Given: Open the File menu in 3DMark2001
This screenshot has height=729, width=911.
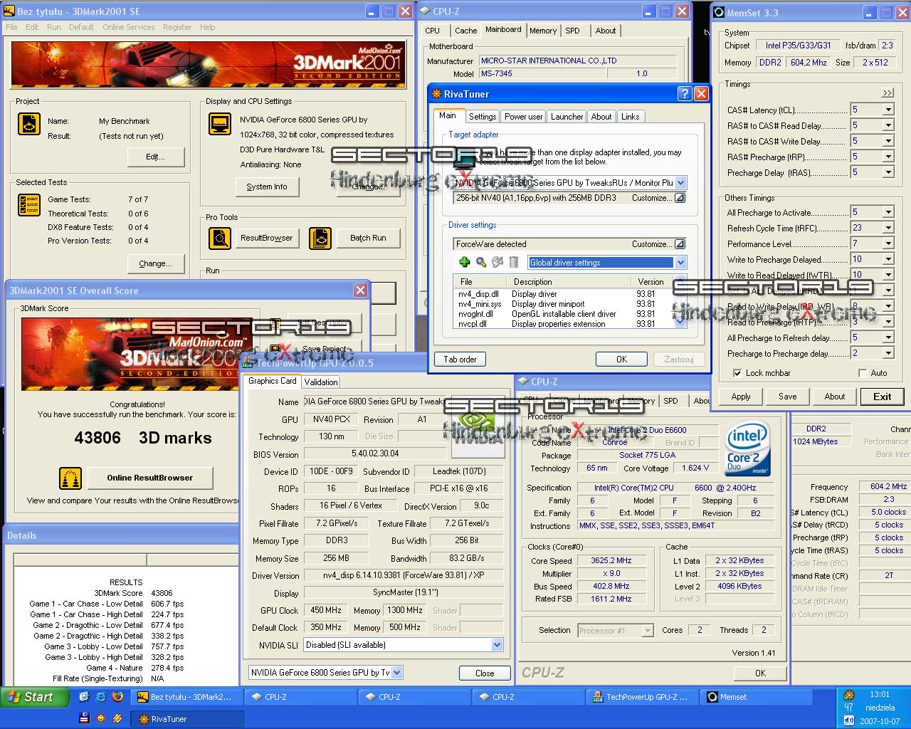Looking at the screenshot, I should 12,27.
